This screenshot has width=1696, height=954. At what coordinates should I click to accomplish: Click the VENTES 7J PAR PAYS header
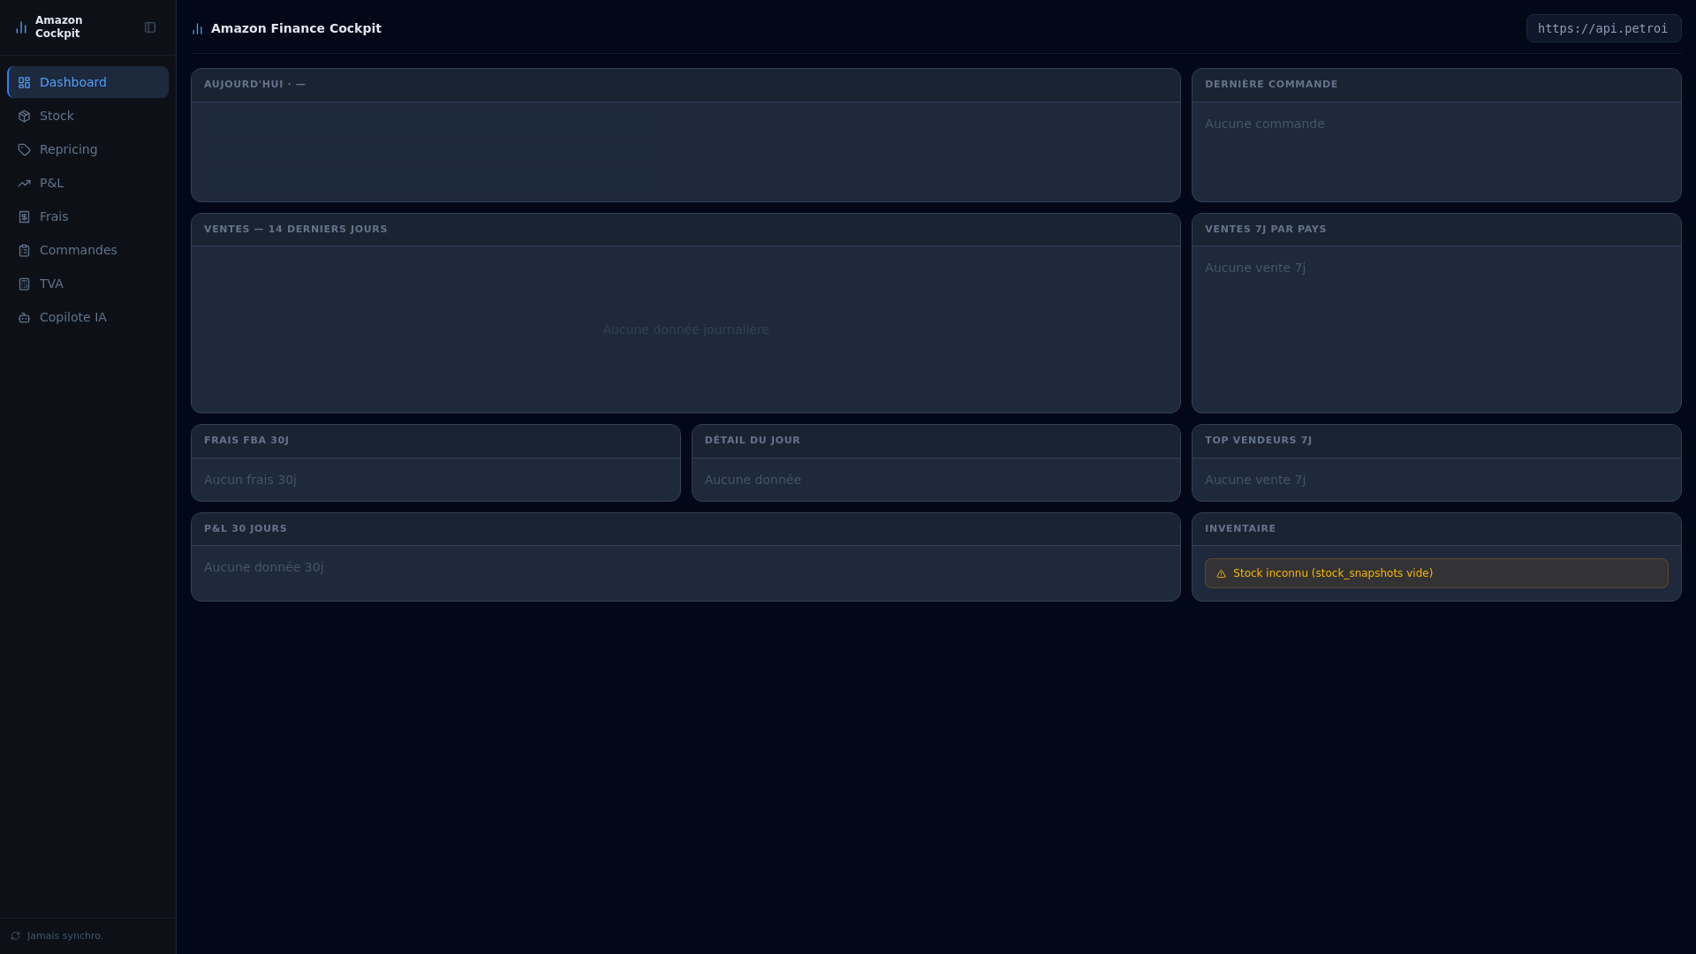(1436, 230)
